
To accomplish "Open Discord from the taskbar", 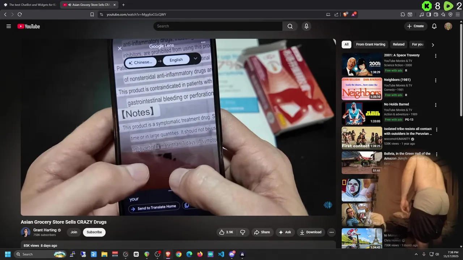I will (231, 254).
